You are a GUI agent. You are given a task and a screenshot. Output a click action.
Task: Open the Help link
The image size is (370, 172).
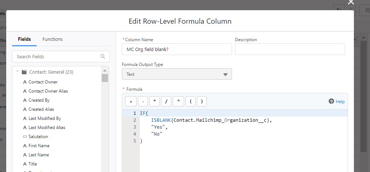point(340,102)
